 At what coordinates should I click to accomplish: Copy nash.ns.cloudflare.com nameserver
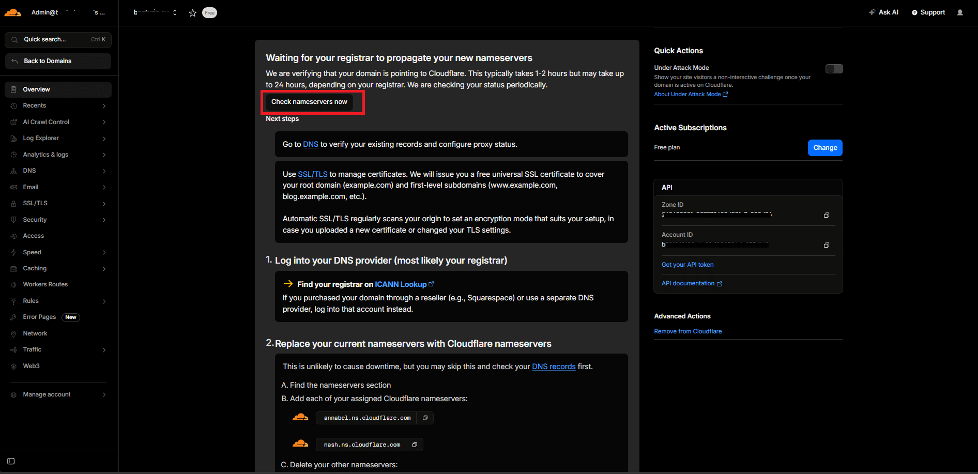tap(415, 445)
